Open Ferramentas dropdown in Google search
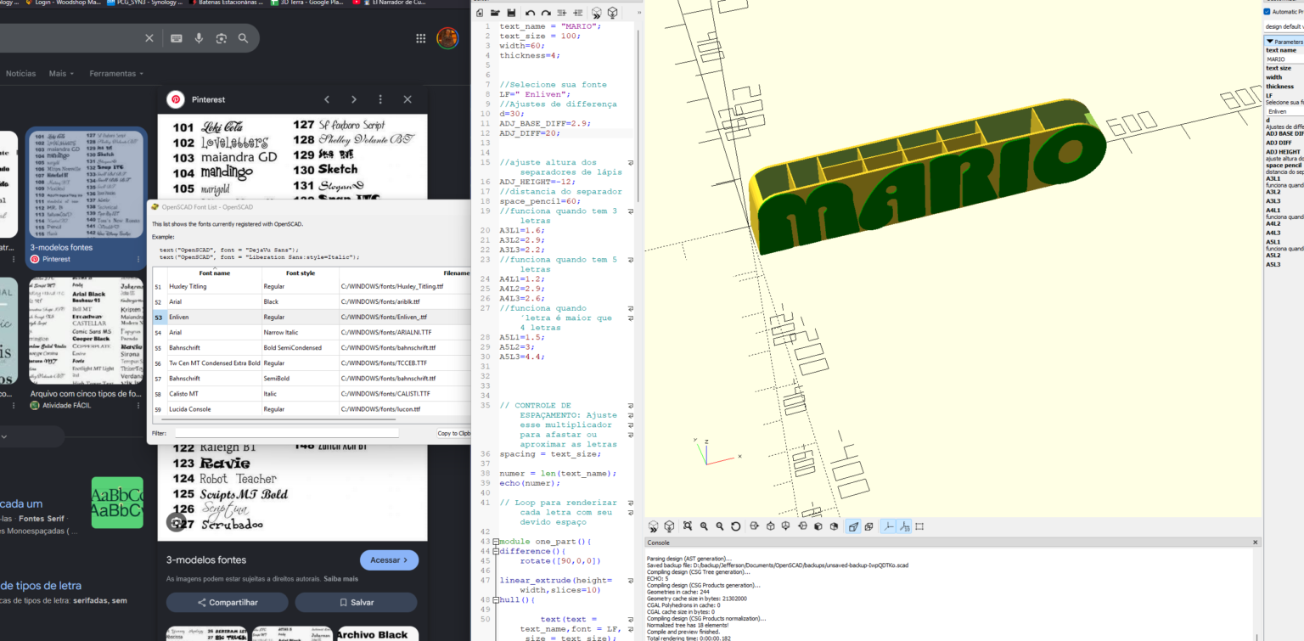 [116, 74]
